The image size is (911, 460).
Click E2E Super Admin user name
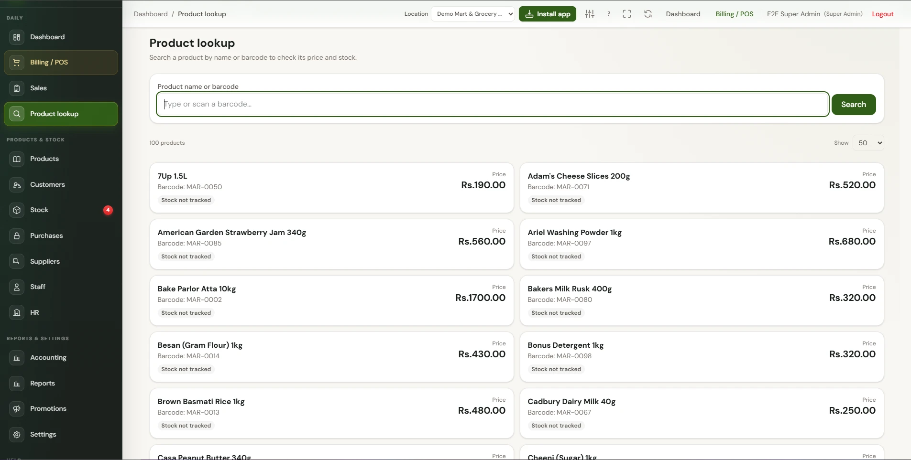793,14
